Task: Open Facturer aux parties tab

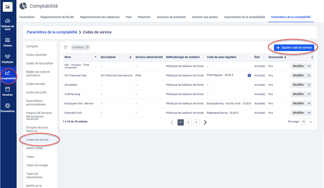Action: coord(205,17)
